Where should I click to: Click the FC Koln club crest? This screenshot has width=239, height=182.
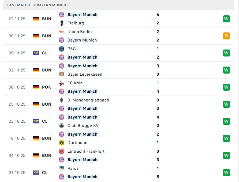click(62, 83)
